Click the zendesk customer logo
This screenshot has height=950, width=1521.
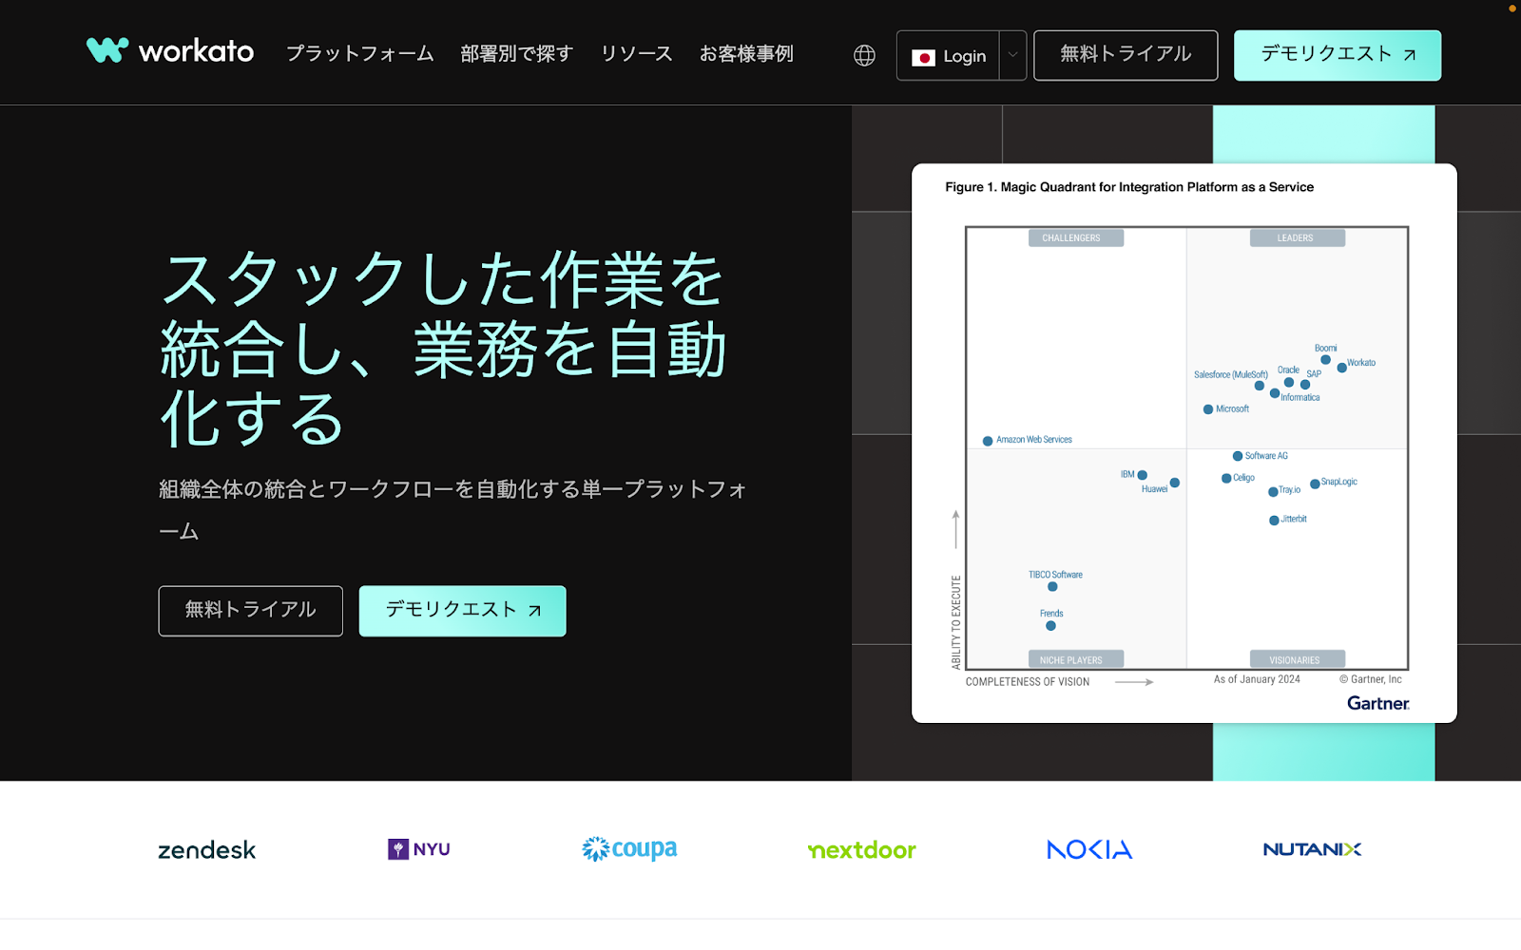click(207, 850)
